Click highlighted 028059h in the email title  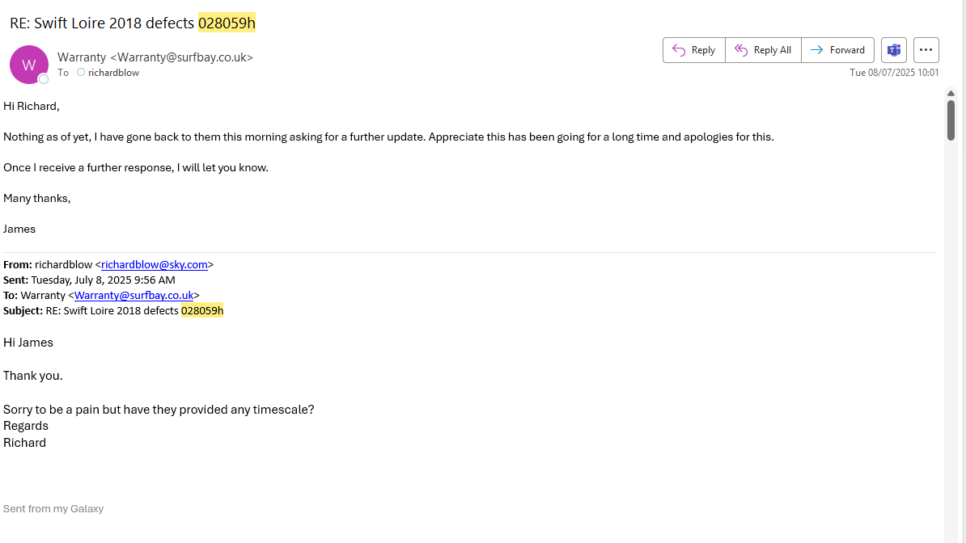click(227, 23)
